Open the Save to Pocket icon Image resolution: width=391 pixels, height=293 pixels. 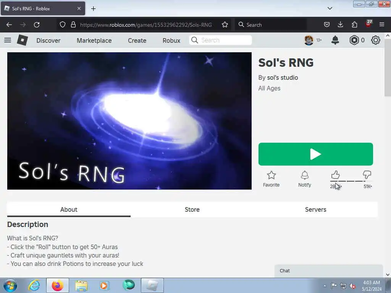tap(327, 25)
